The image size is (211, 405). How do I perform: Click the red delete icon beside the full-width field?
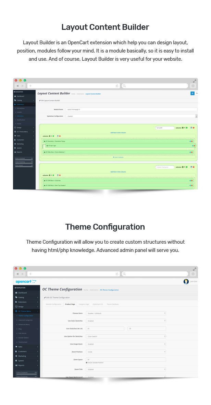tap(194, 128)
